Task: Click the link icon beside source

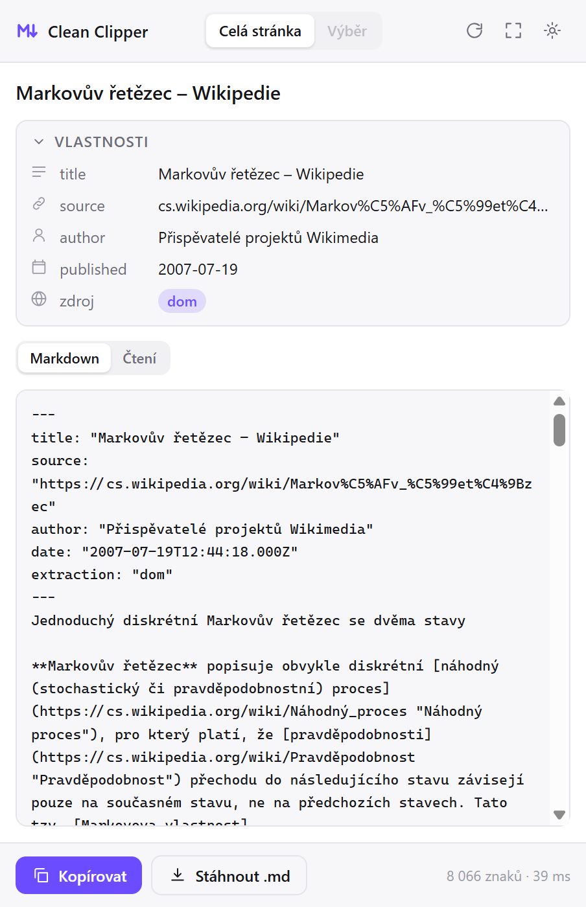Action: coord(39,204)
